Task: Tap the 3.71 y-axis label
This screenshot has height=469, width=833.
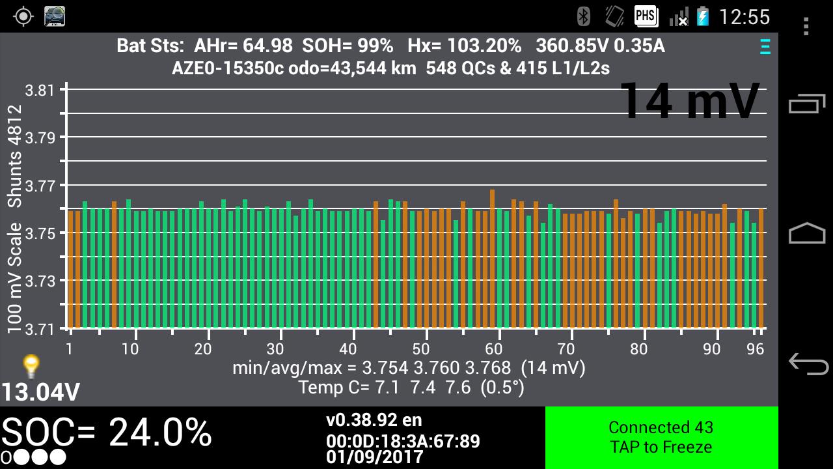Action: tap(40, 328)
